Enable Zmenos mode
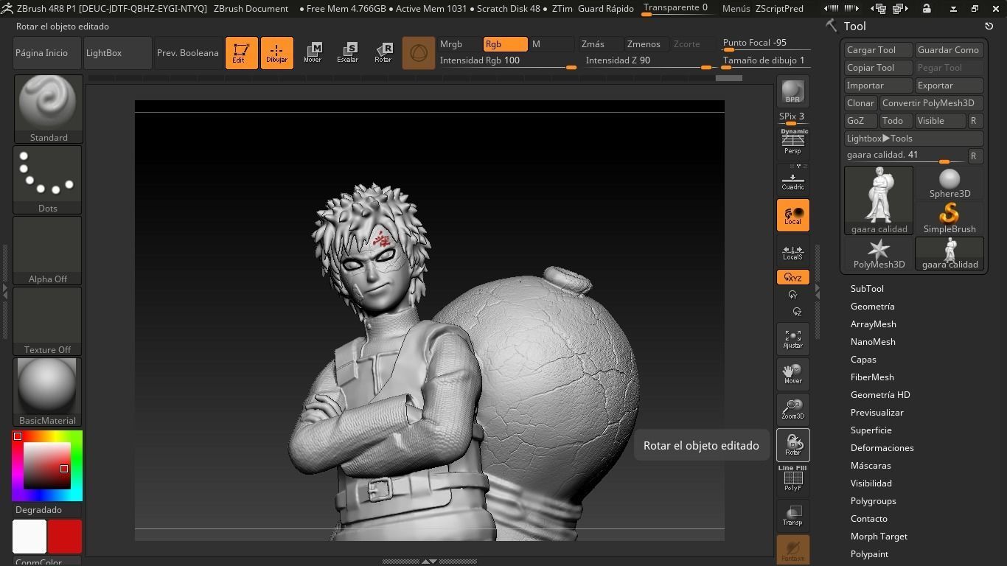Image resolution: width=1007 pixels, height=566 pixels. click(646, 44)
